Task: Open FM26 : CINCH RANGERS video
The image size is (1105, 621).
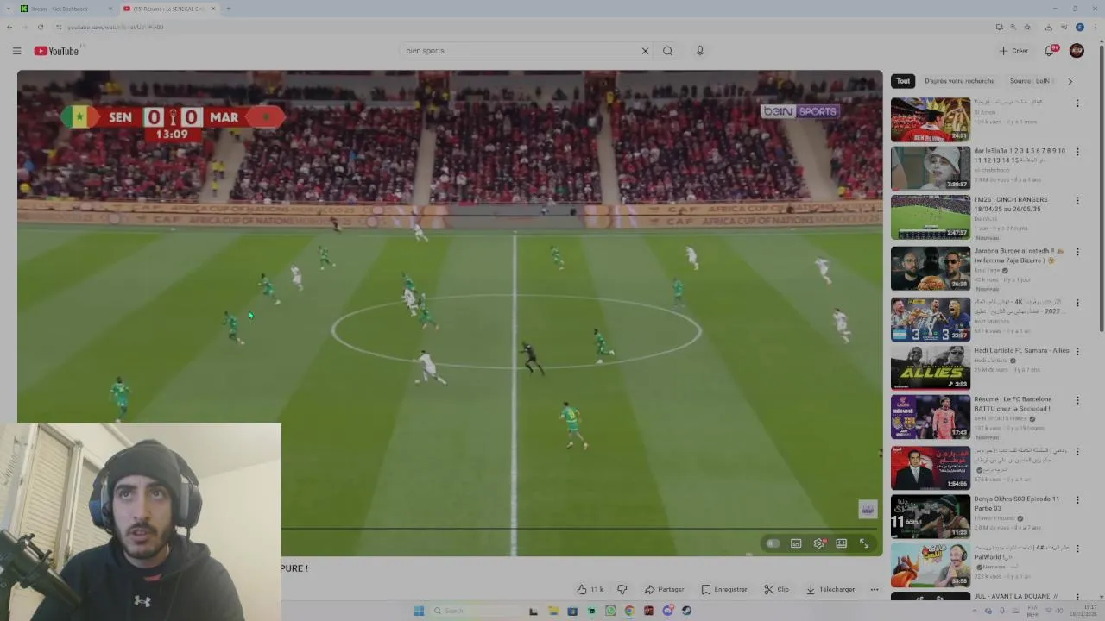Action: 1010,204
